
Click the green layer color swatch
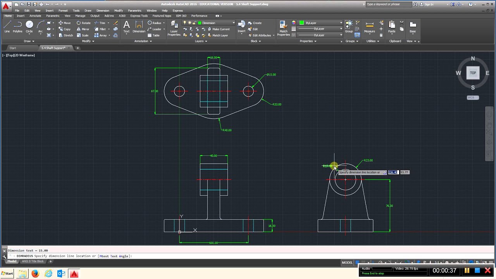200,23
